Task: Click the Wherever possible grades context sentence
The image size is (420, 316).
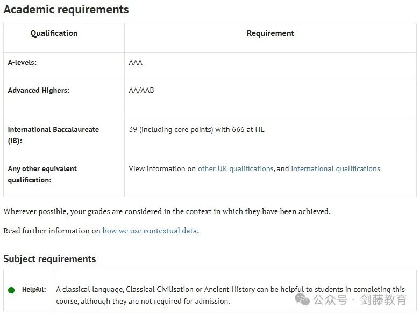Action: (167, 211)
